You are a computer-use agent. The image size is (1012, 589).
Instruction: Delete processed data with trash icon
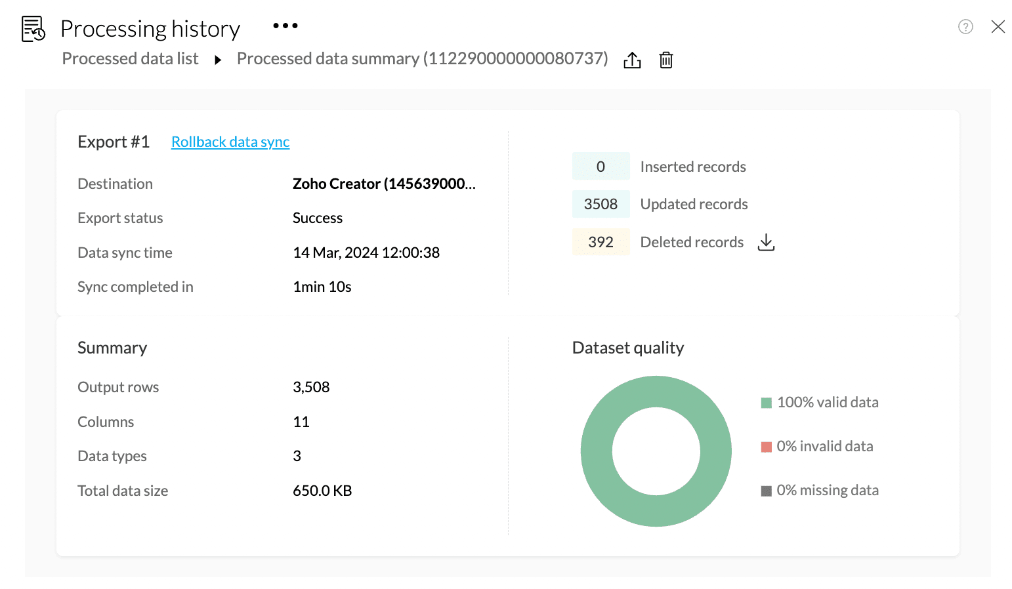click(x=666, y=60)
